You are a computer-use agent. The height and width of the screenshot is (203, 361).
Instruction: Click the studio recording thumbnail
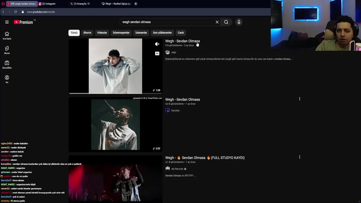click(x=115, y=179)
